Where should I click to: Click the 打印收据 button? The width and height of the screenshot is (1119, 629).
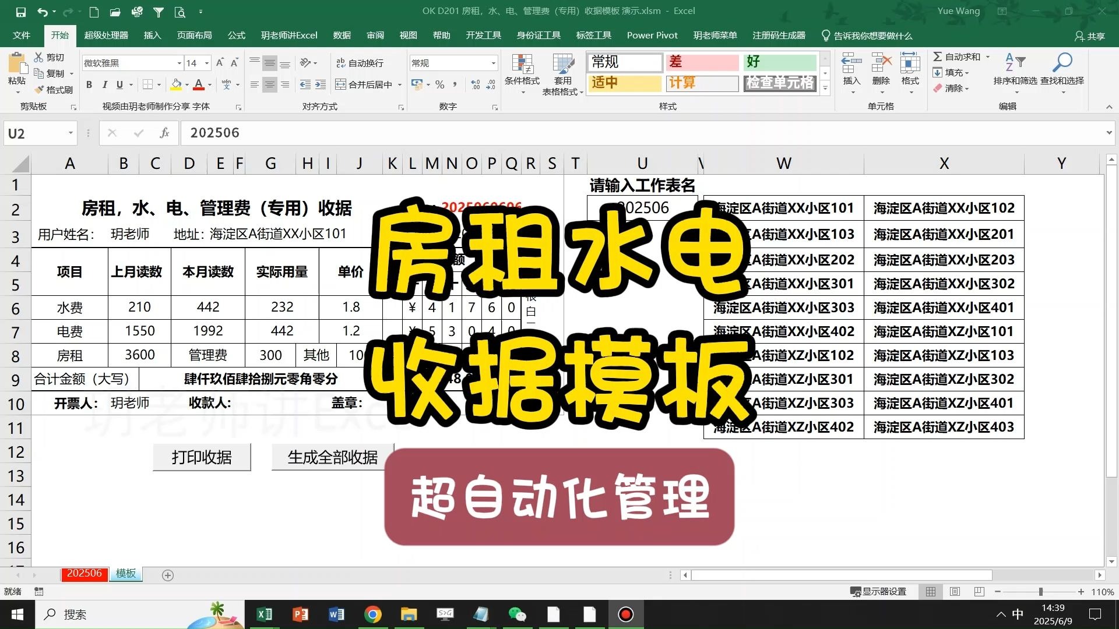201,457
